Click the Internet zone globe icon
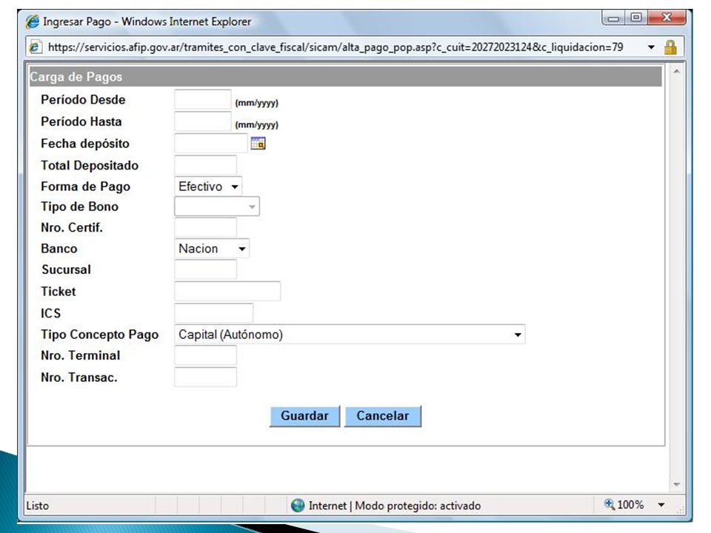The width and height of the screenshot is (711, 533). coord(298,506)
